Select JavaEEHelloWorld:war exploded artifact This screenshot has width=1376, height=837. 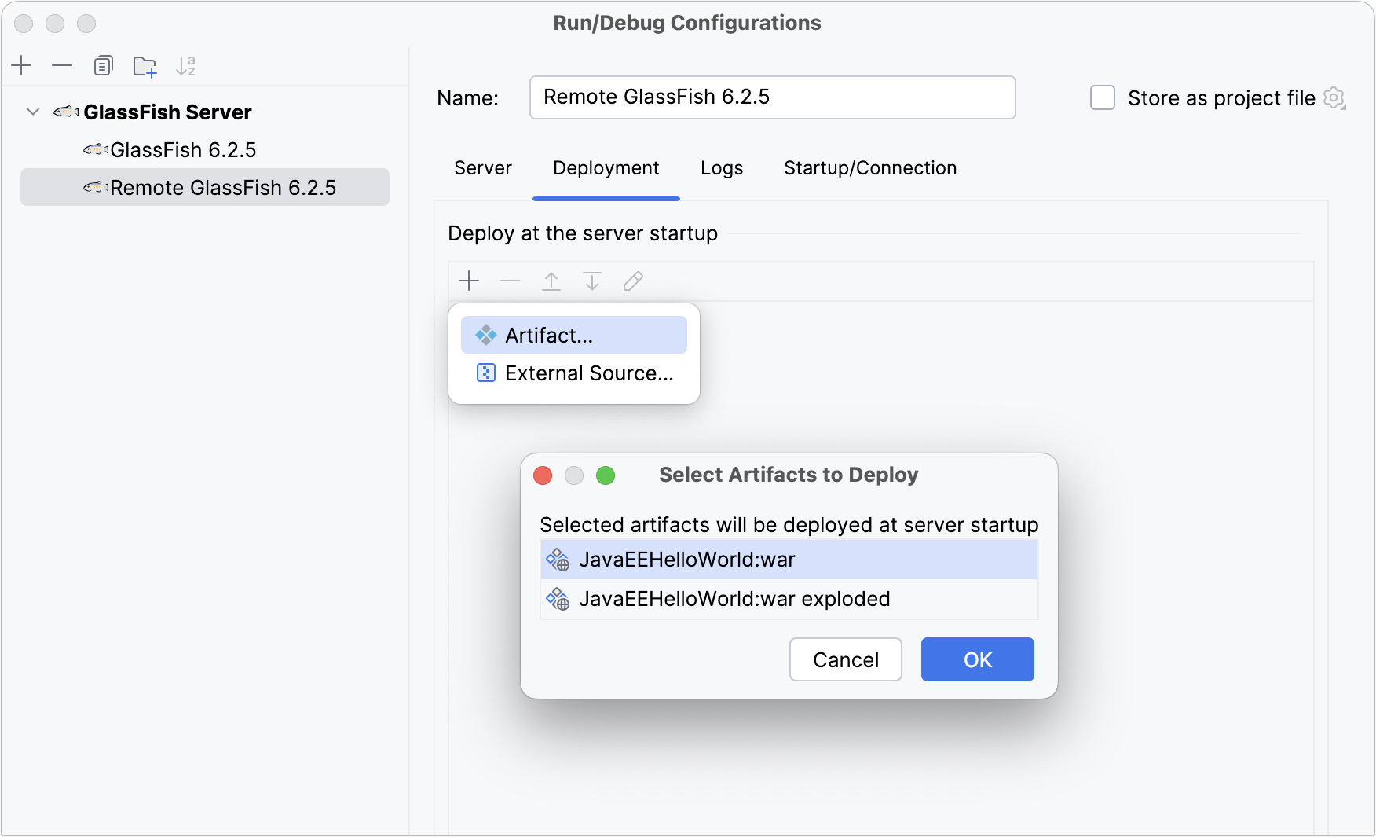pyautogui.click(x=735, y=598)
